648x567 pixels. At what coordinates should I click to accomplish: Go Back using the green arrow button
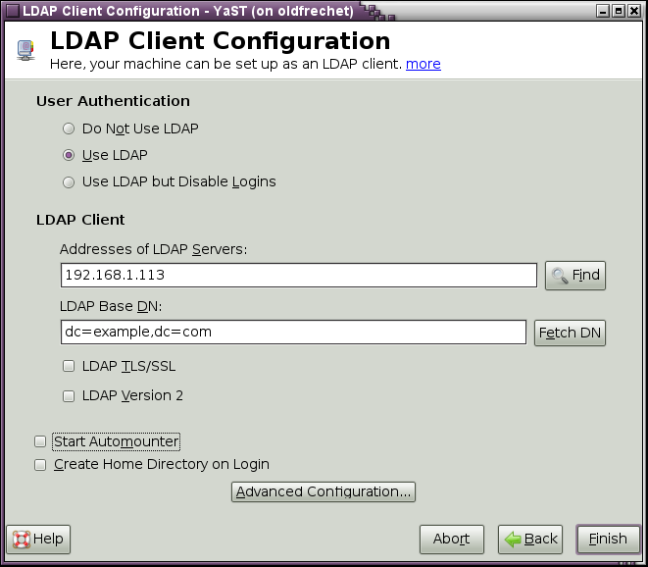529,539
